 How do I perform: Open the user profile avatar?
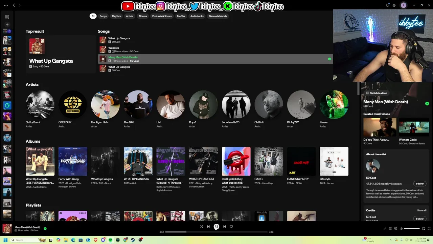tap(403, 5)
